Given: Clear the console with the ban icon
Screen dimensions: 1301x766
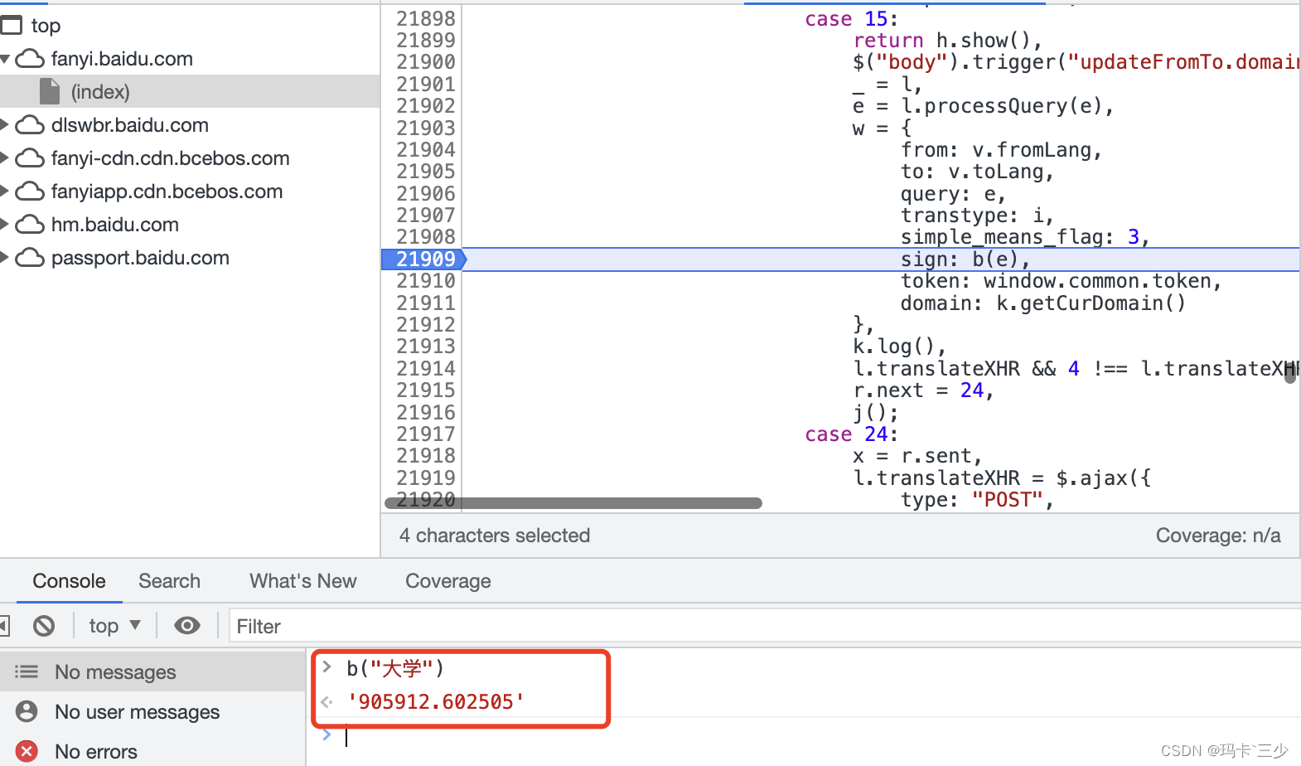Looking at the screenshot, I should point(44,626).
